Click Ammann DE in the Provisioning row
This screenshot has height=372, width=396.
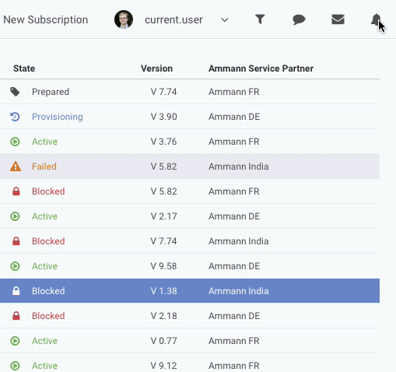pos(234,117)
